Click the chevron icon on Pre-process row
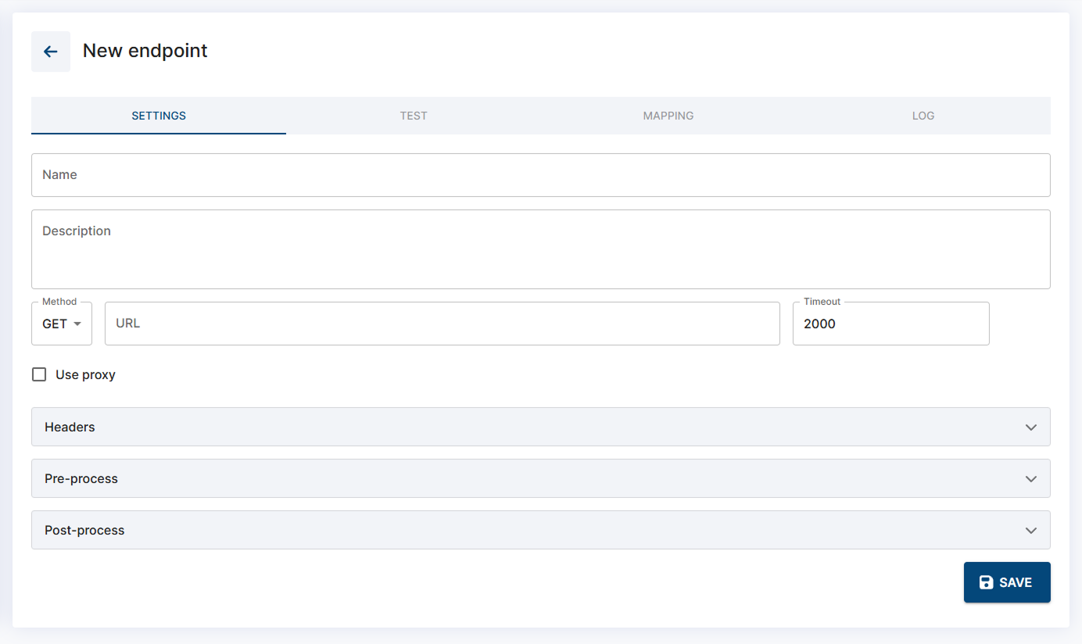1082x644 pixels. (x=1030, y=479)
